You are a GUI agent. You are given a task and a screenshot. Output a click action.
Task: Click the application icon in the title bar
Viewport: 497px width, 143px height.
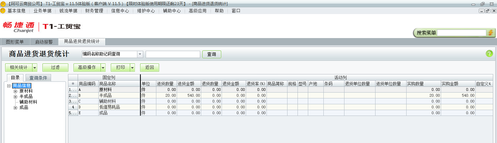pyautogui.click(x=3, y=4)
